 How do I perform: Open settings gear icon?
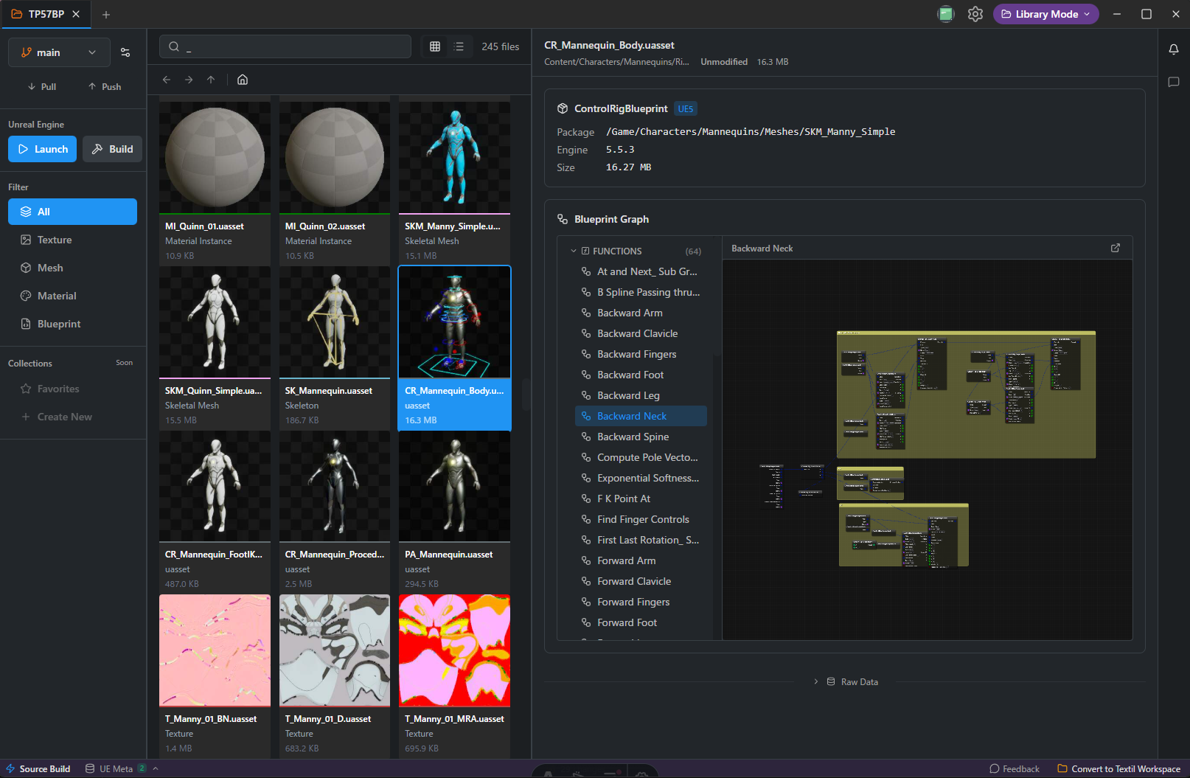[x=975, y=14]
